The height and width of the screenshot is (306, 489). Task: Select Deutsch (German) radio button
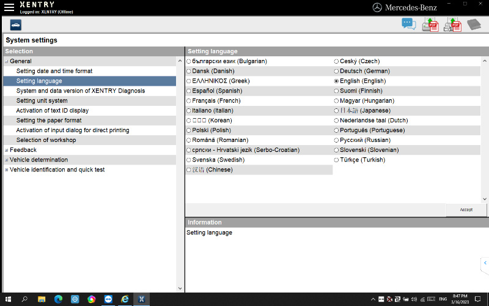click(336, 71)
